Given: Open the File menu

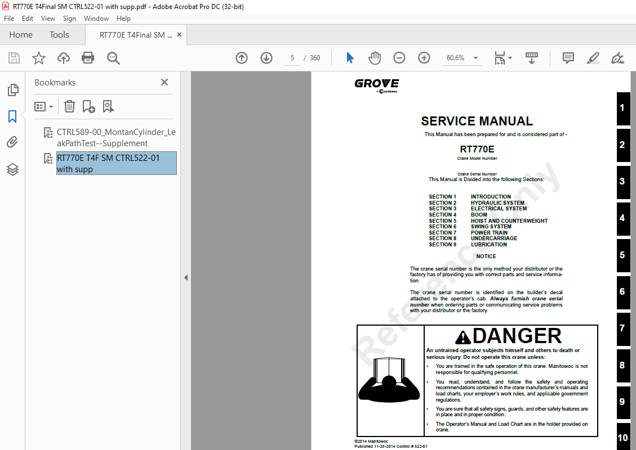Looking at the screenshot, I should click(9, 18).
